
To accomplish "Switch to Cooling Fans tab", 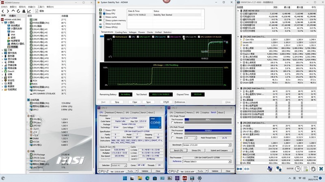I will point(121,32).
